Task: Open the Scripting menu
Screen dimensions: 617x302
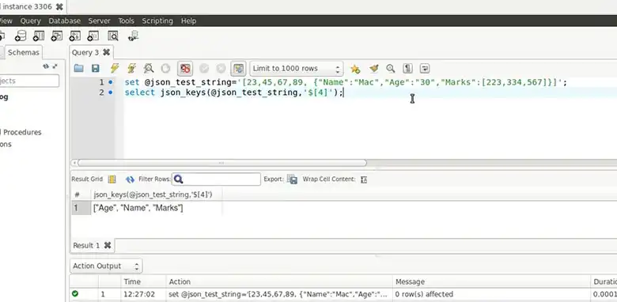Action: click(x=157, y=21)
